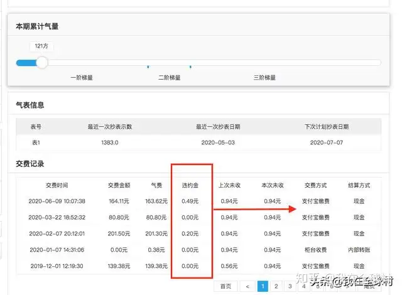Click the 121方 slider value tooltip
The image size is (402, 295).
[x=41, y=46]
